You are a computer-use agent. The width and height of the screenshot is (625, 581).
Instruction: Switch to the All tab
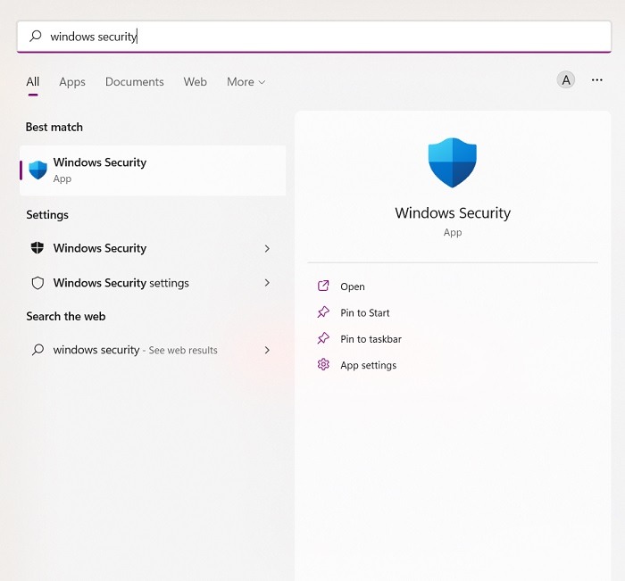33,82
